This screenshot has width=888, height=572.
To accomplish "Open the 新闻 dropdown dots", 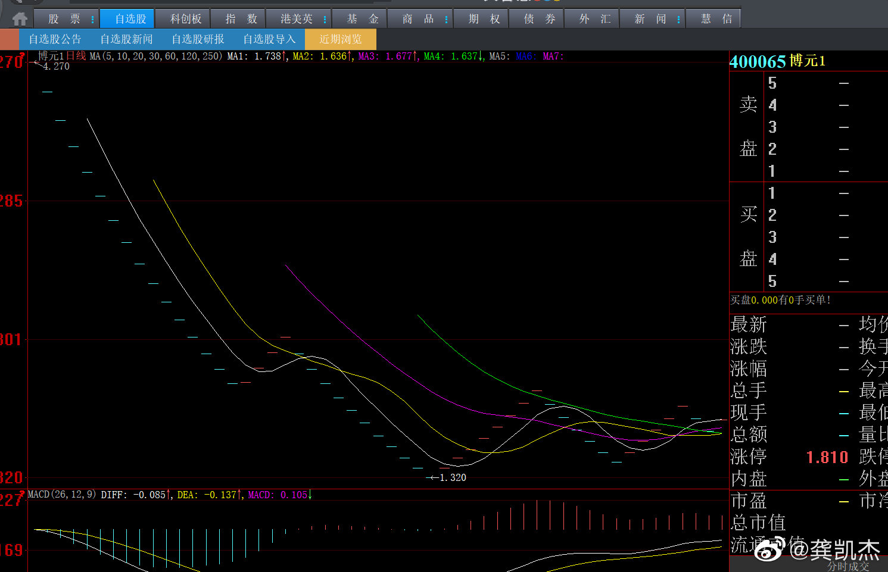I will coord(678,20).
